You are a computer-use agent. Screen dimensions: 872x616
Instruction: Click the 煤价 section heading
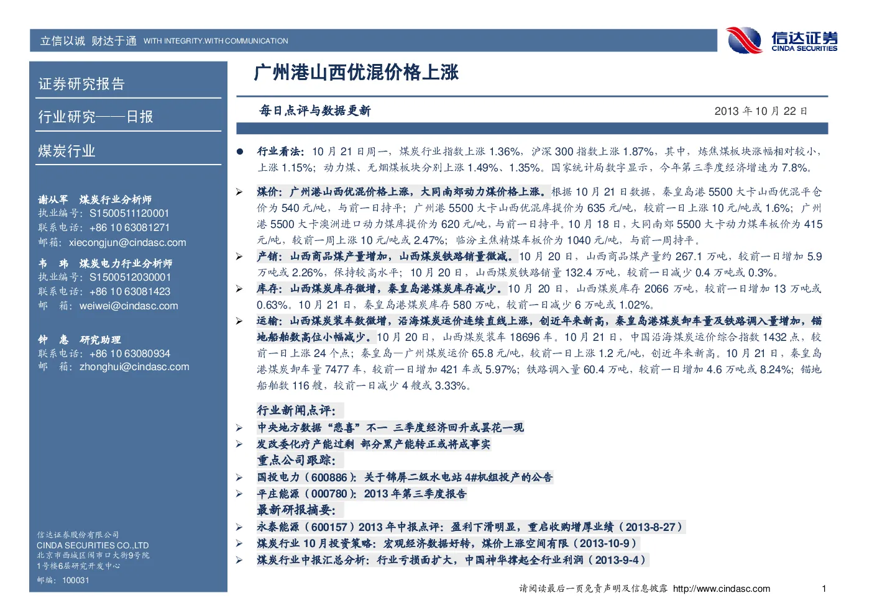[x=270, y=191]
